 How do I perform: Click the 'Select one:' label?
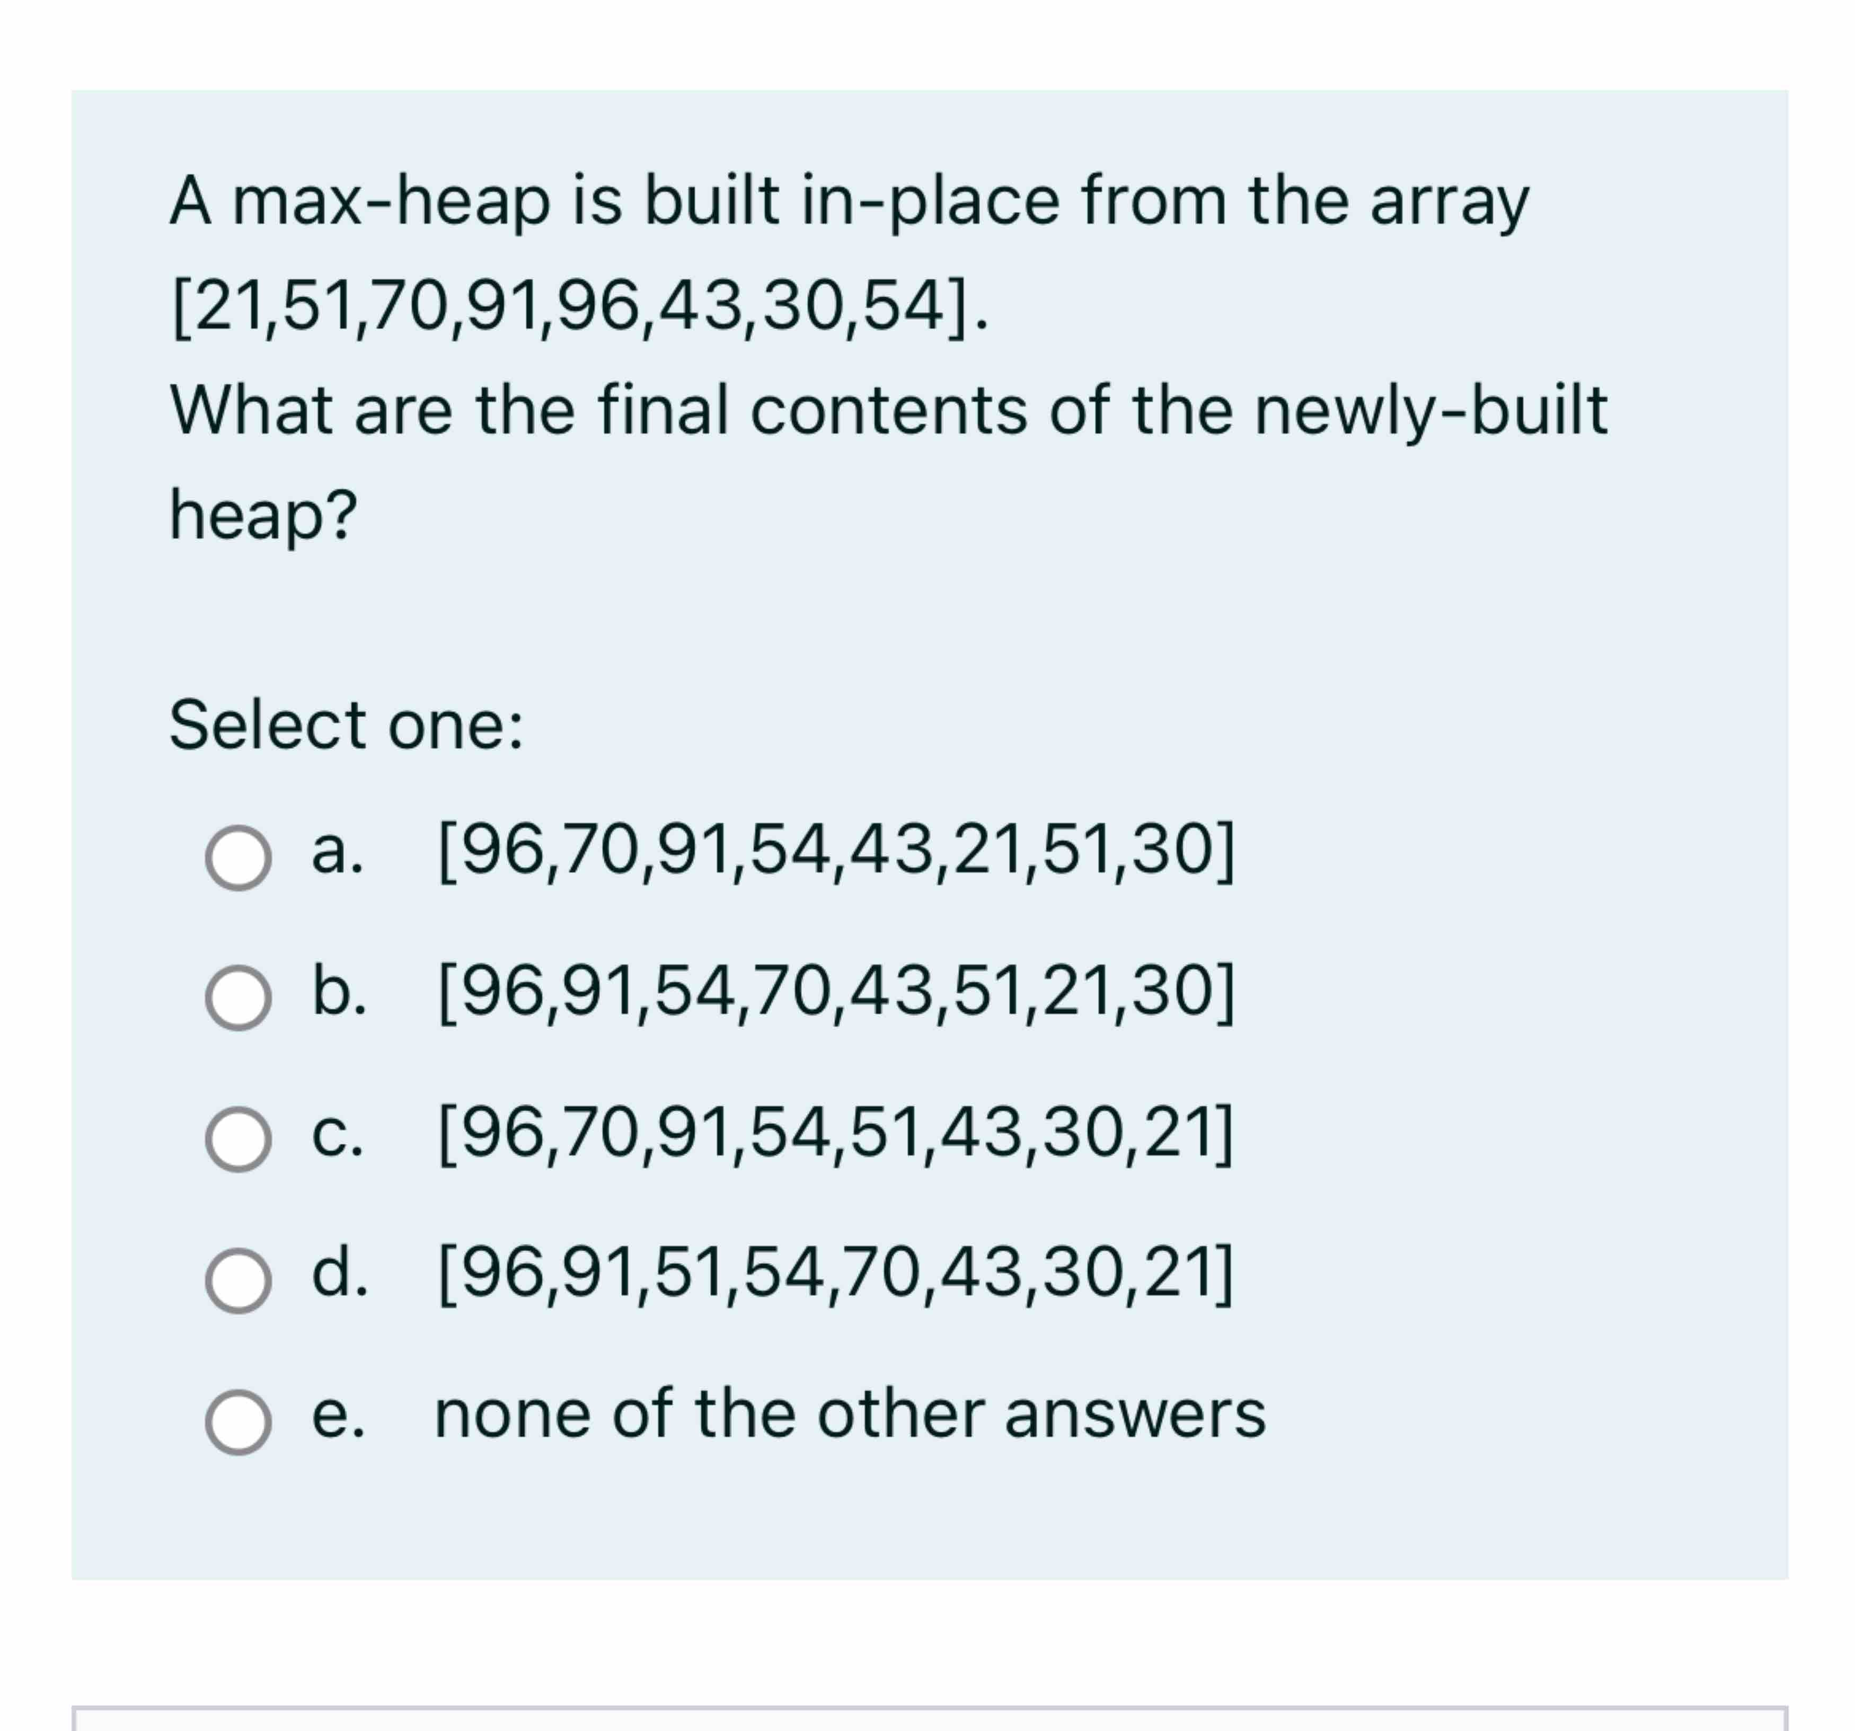coord(345,723)
